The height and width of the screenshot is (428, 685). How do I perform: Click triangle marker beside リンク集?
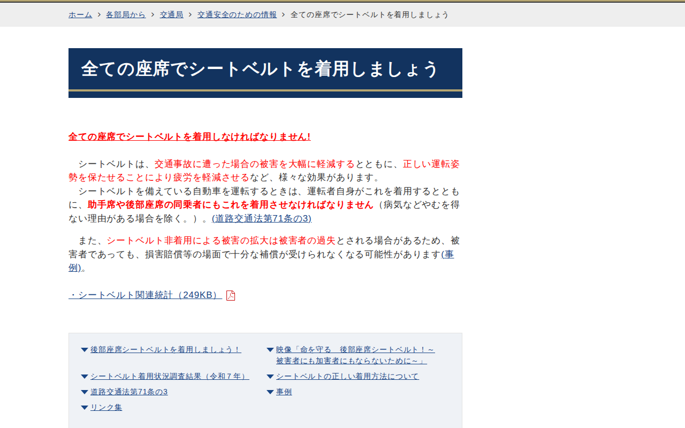click(85, 408)
